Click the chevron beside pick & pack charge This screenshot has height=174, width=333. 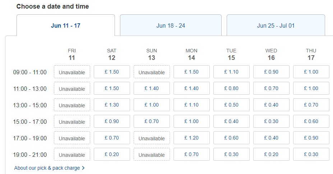[x=83, y=168]
